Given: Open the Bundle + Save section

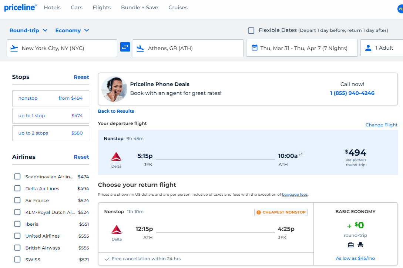Looking at the screenshot, I should click(140, 7).
